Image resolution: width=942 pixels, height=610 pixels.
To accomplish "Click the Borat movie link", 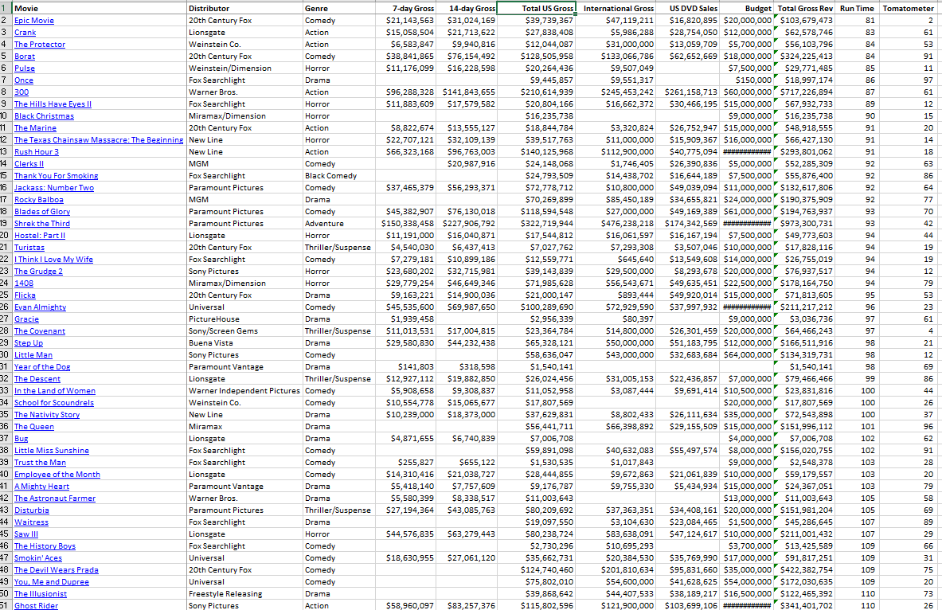I will 24,56.
